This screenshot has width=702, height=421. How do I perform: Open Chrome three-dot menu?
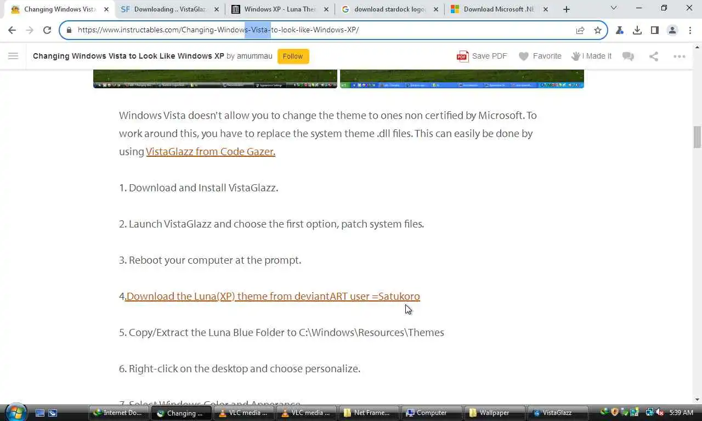click(690, 30)
